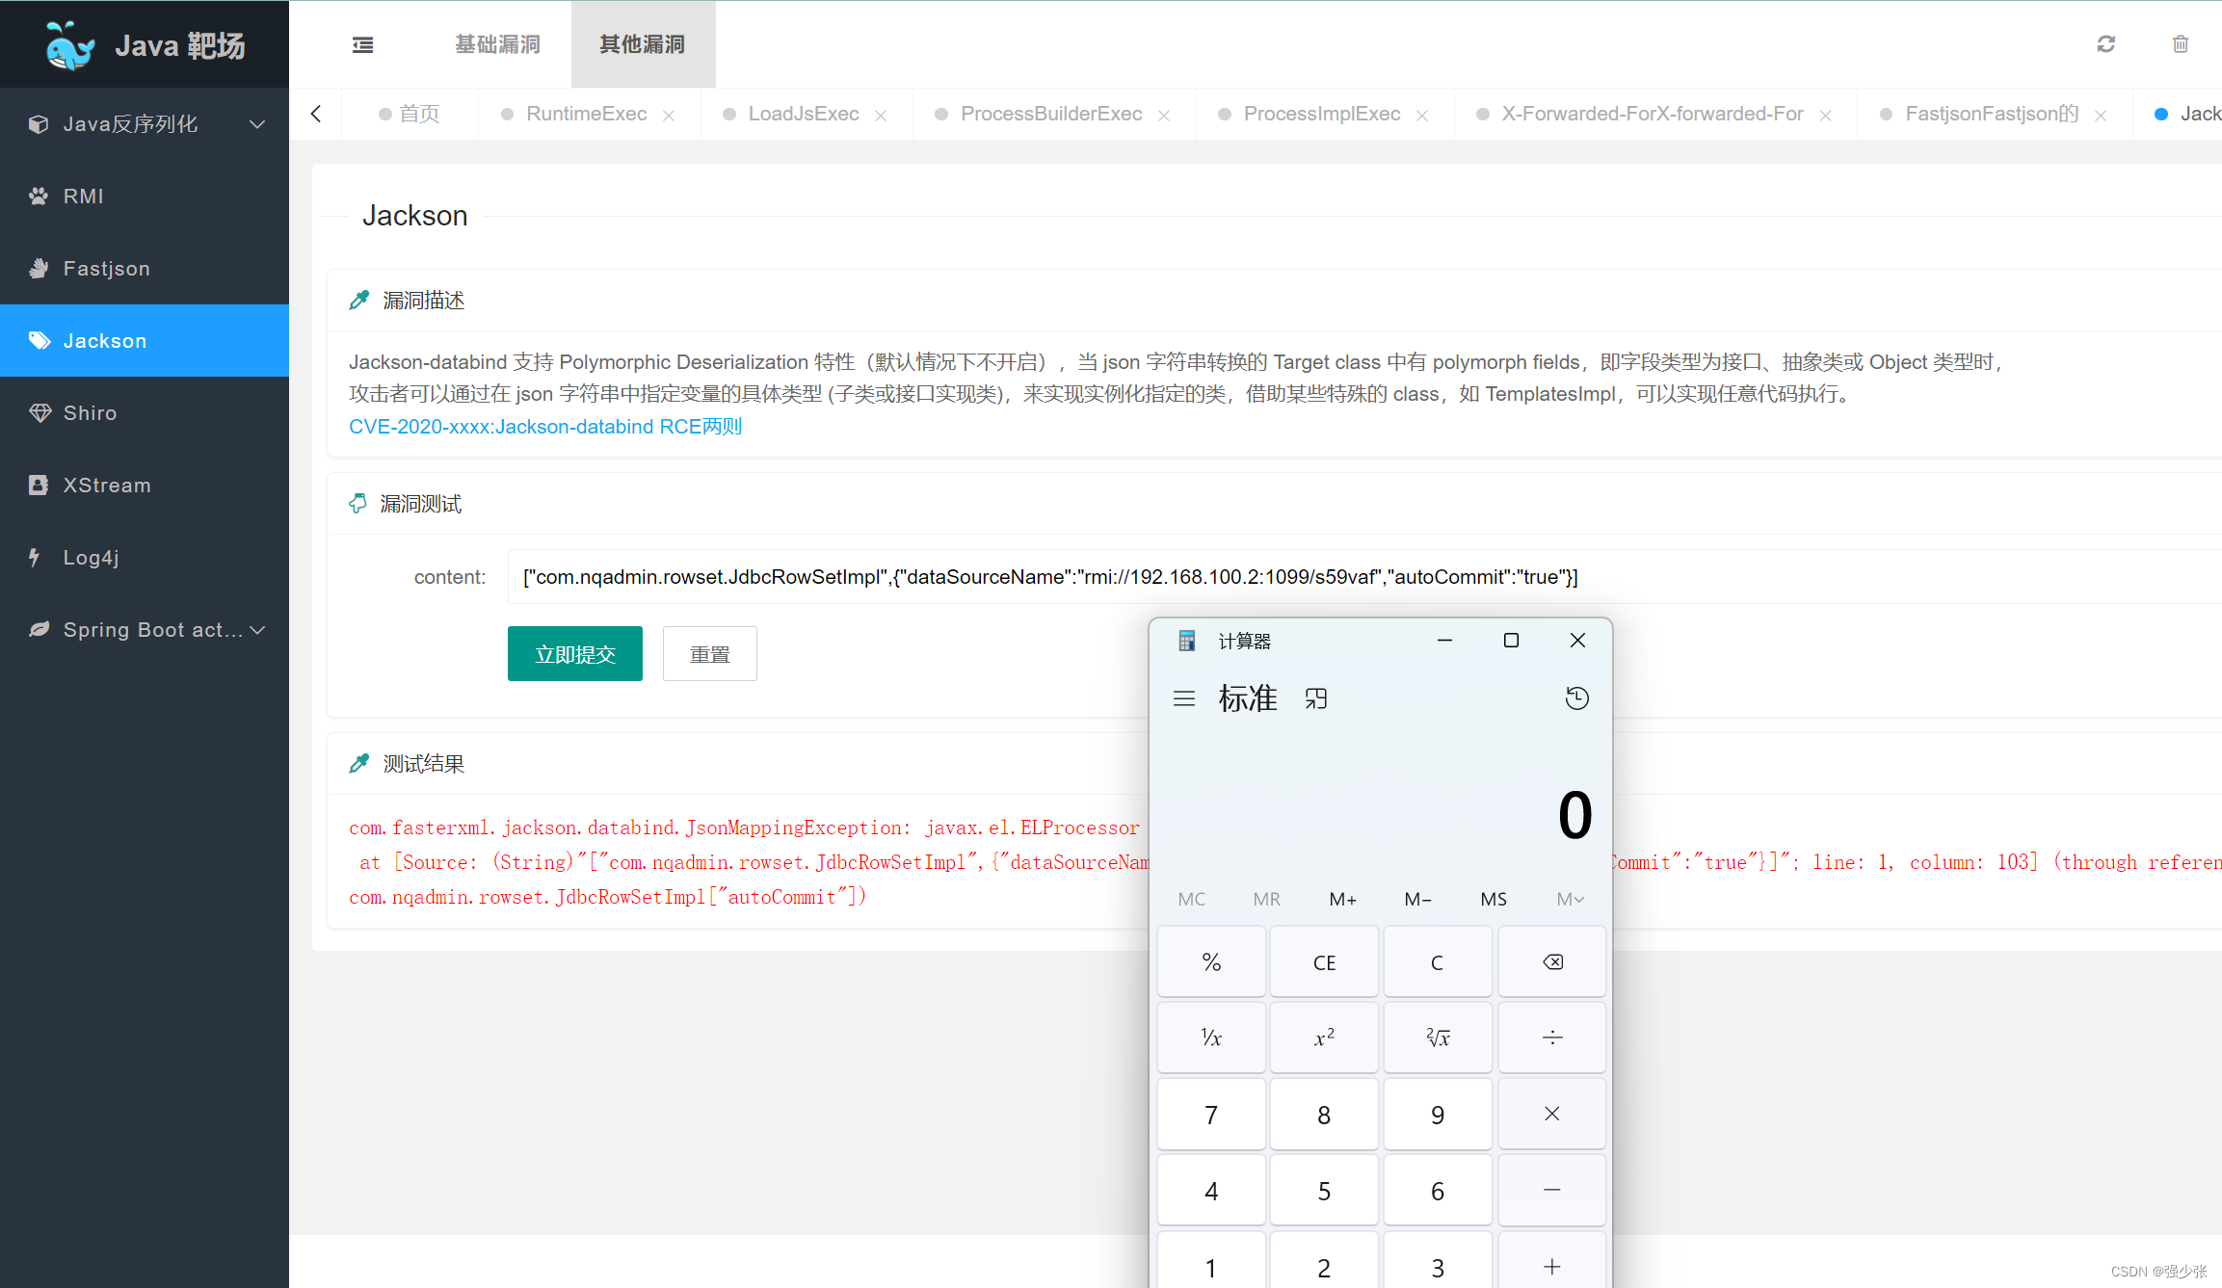This screenshot has height=1288, width=2222.
Task: Switch to the 首页 tab
Action: coord(410,114)
